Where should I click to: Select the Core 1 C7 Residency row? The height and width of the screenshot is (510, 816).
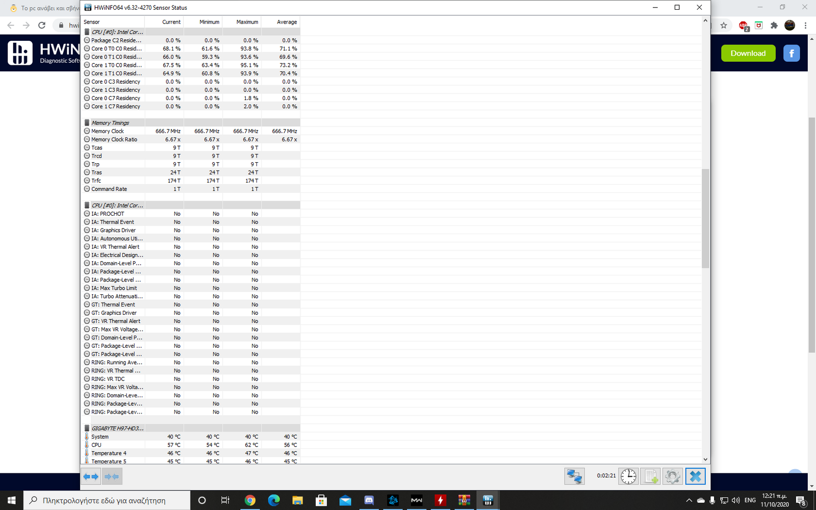click(191, 106)
